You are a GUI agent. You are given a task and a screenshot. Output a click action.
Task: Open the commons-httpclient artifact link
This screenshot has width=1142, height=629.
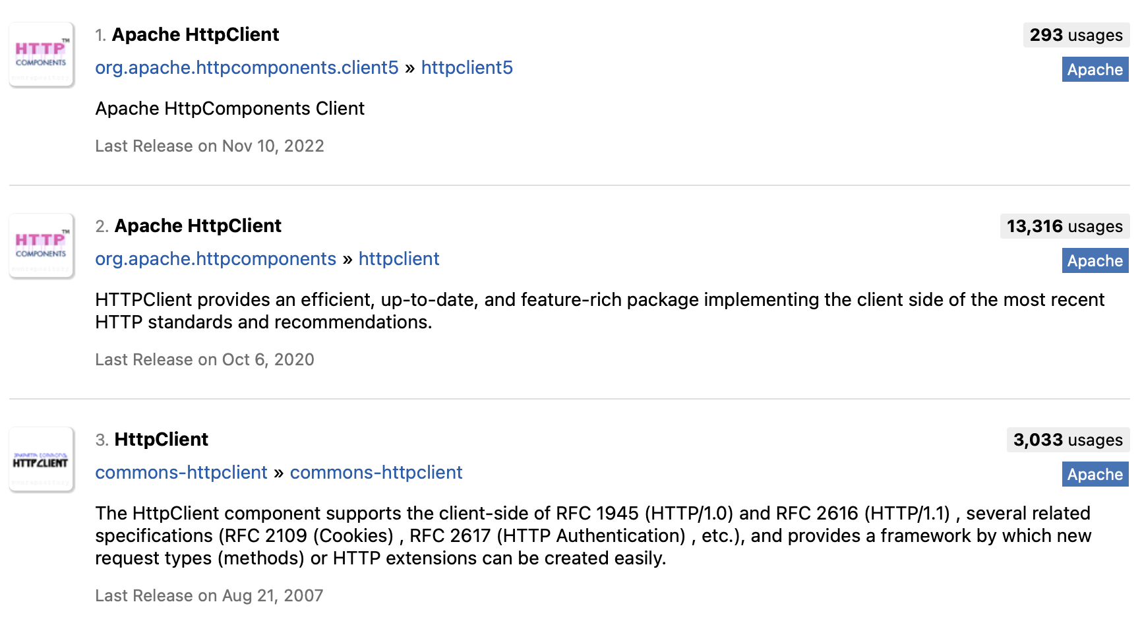click(376, 472)
